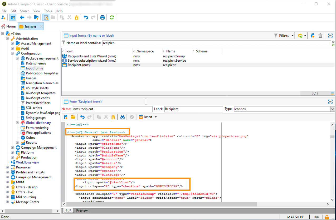Maximize the Input forms list panel

coord(330,36)
